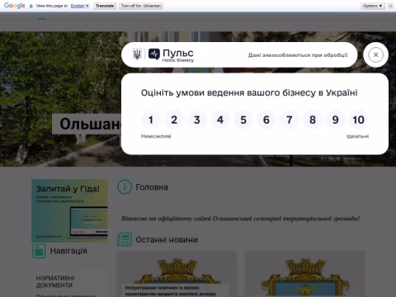The image size is (396, 297).
Task: Rate business conditions as 5
Action: (x=243, y=120)
